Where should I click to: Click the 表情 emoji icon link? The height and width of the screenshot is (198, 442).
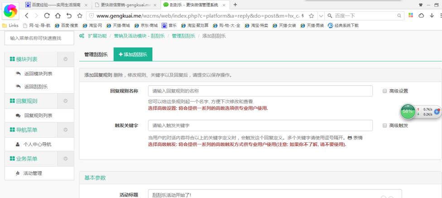355,138
